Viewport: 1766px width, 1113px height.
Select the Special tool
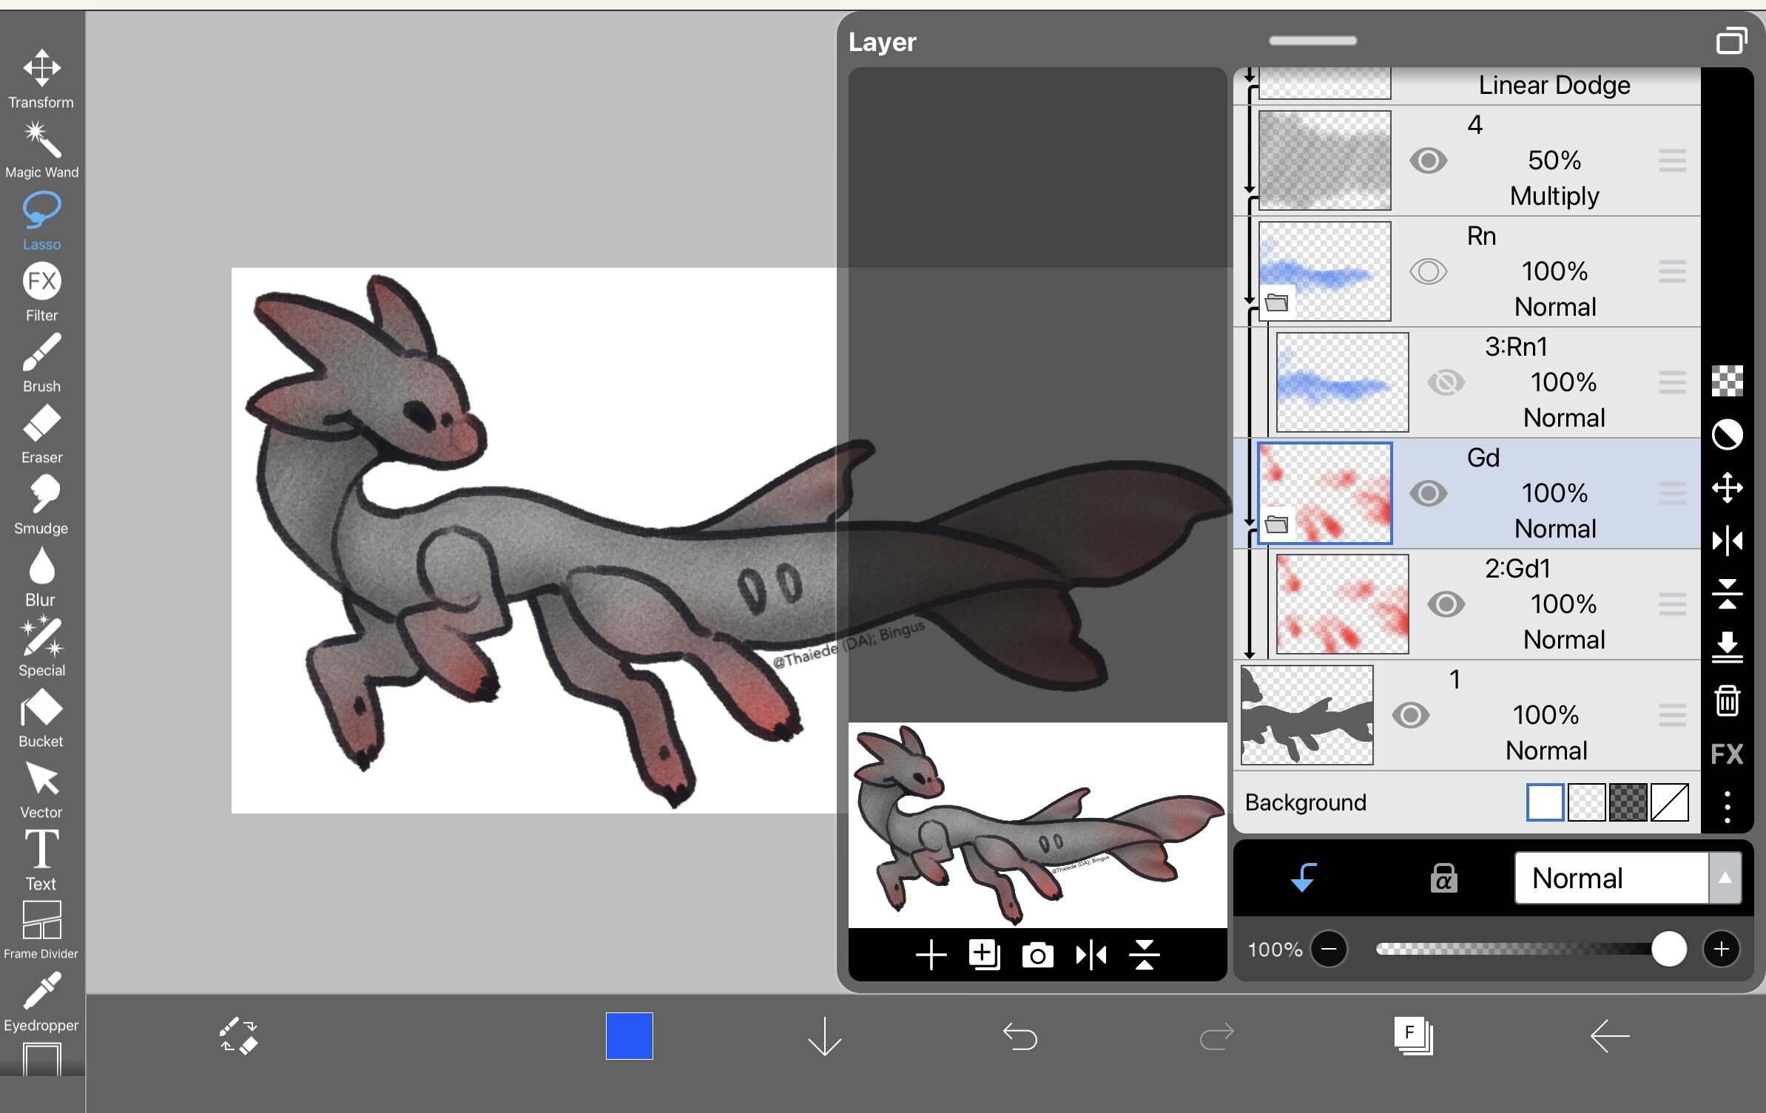coord(41,647)
